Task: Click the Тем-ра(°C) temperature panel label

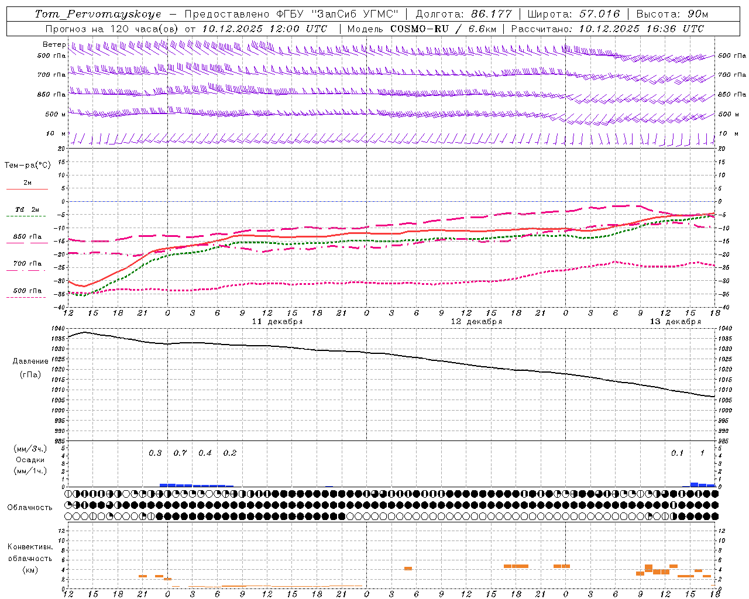Action: point(28,166)
